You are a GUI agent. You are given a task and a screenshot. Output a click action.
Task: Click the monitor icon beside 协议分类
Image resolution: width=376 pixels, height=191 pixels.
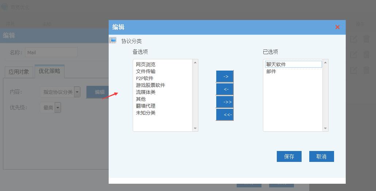pyautogui.click(x=113, y=40)
